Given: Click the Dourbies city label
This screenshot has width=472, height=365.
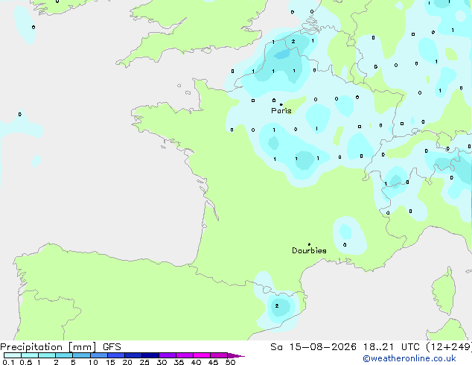Looking at the screenshot, I should coord(309,250).
